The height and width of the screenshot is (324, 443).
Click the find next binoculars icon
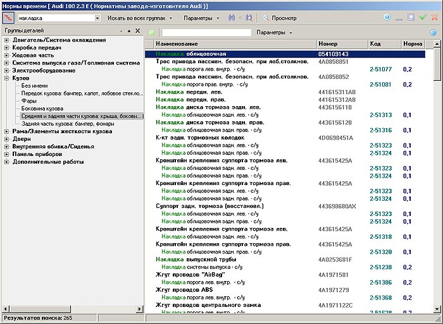click(249, 18)
